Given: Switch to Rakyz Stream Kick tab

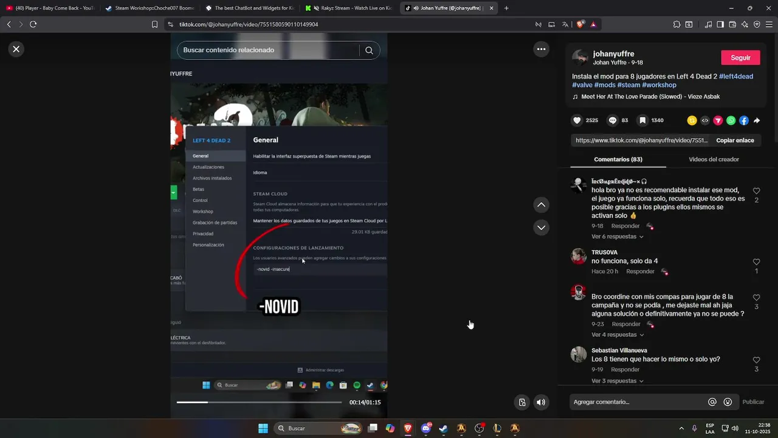Looking at the screenshot, I should pos(349,8).
